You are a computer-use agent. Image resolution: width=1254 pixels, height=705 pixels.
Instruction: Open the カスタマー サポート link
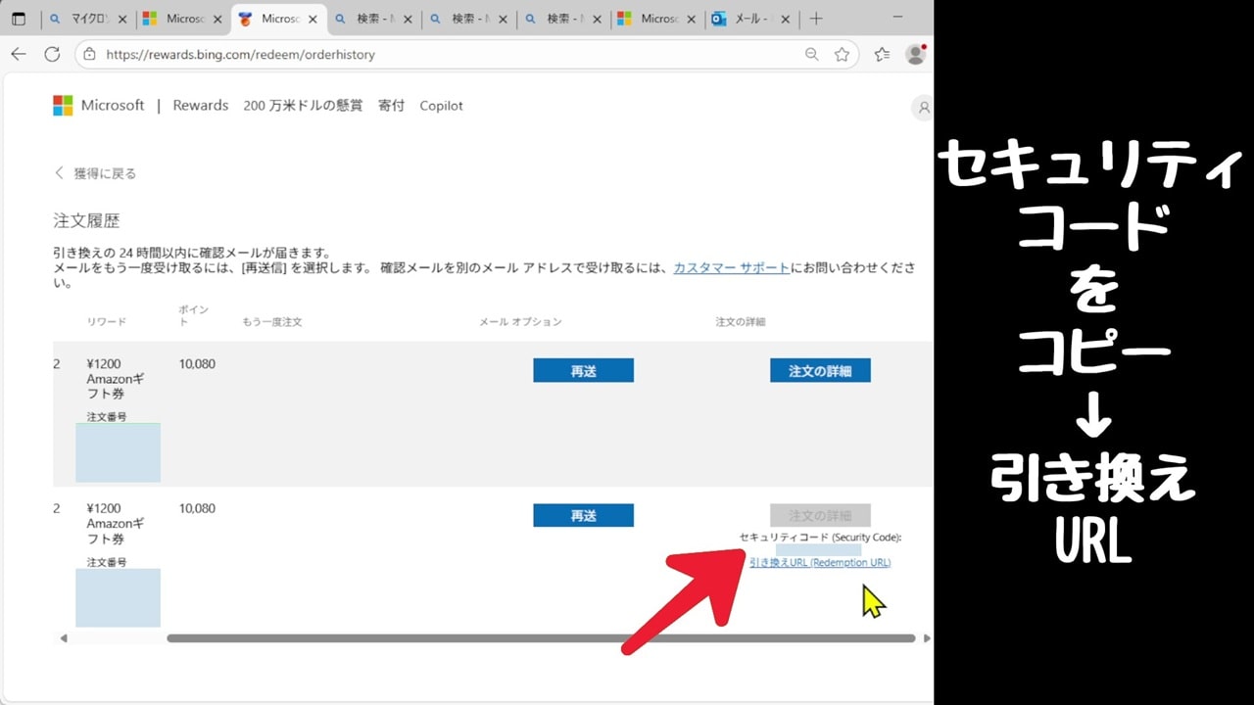[x=731, y=267]
